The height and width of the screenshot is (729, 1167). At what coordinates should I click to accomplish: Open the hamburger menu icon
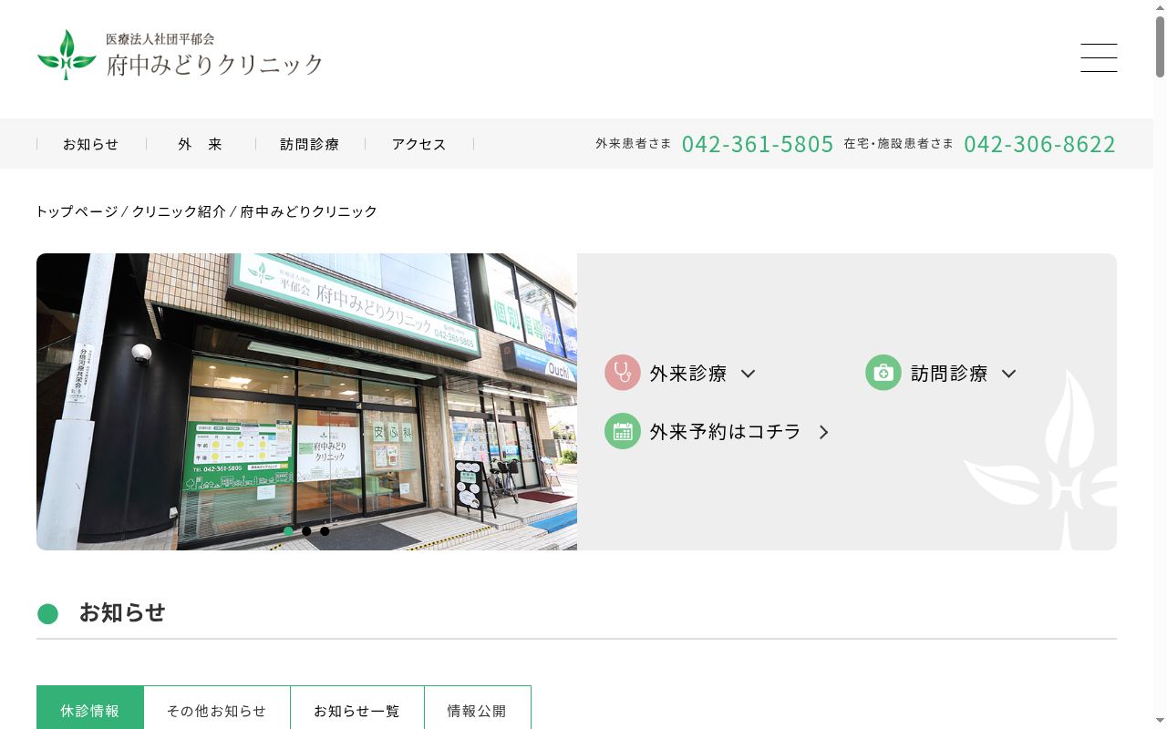(1099, 57)
